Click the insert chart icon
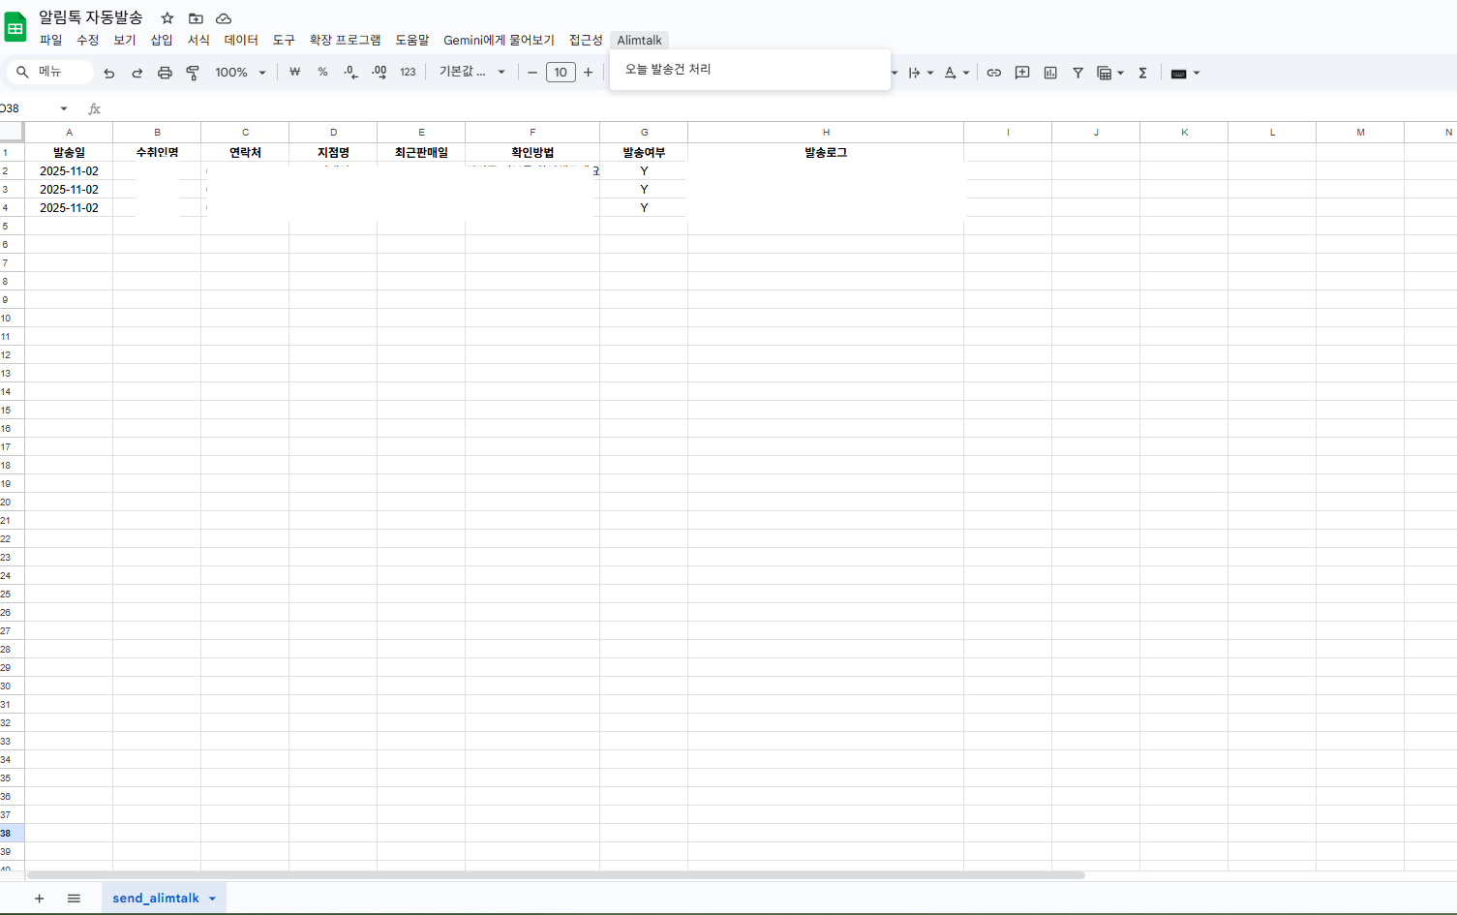1457x915 pixels. click(x=1049, y=73)
